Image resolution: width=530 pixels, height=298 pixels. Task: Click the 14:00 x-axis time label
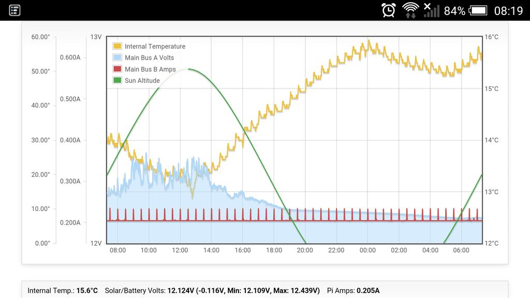pyautogui.click(x=211, y=250)
